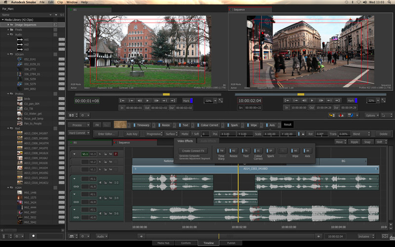This screenshot has height=247, width=395.
Task: Select the Text TX effect icon
Action: pyautogui.click(x=246, y=150)
